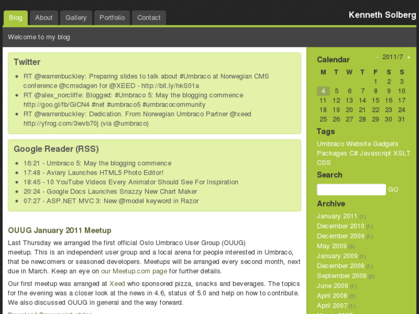This screenshot has height=314, width=419.
Task: Click the Packages tag
Action: 332,153
